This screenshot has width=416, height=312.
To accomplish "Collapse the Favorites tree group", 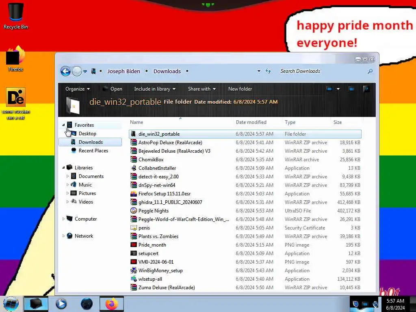I will pyautogui.click(x=63, y=125).
